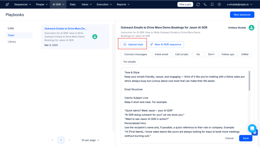Select the Don't tag
260x147 pixels.
click(211, 54)
